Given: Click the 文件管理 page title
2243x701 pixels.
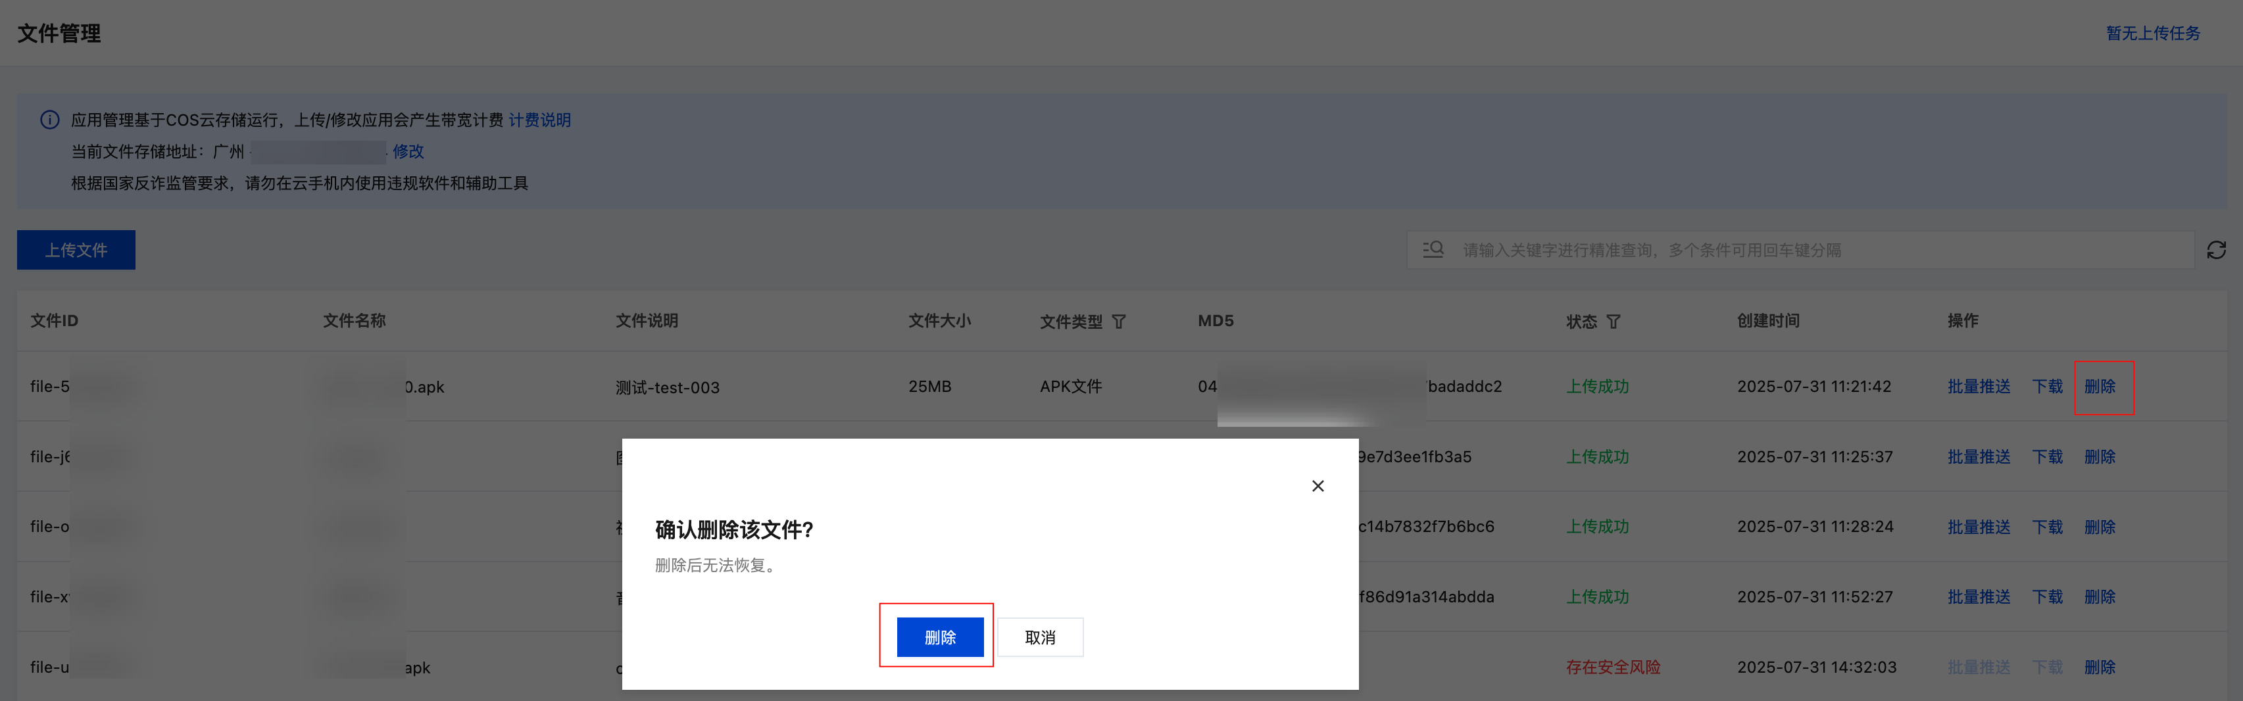Looking at the screenshot, I should [59, 33].
